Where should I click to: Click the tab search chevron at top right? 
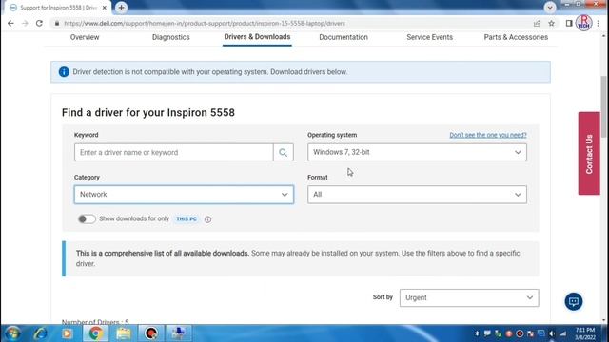[550, 8]
